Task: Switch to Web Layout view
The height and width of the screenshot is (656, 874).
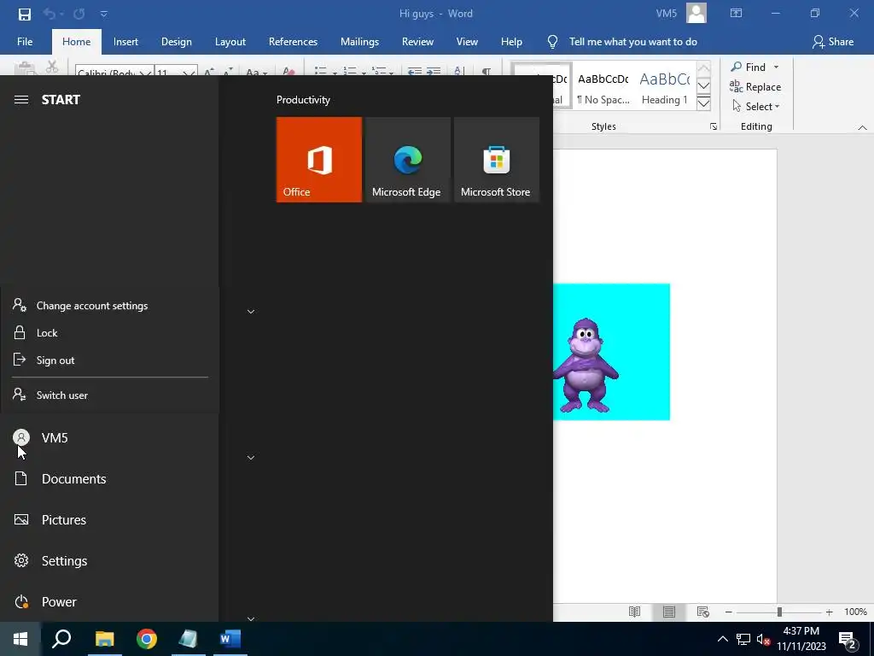Action: 703,612
